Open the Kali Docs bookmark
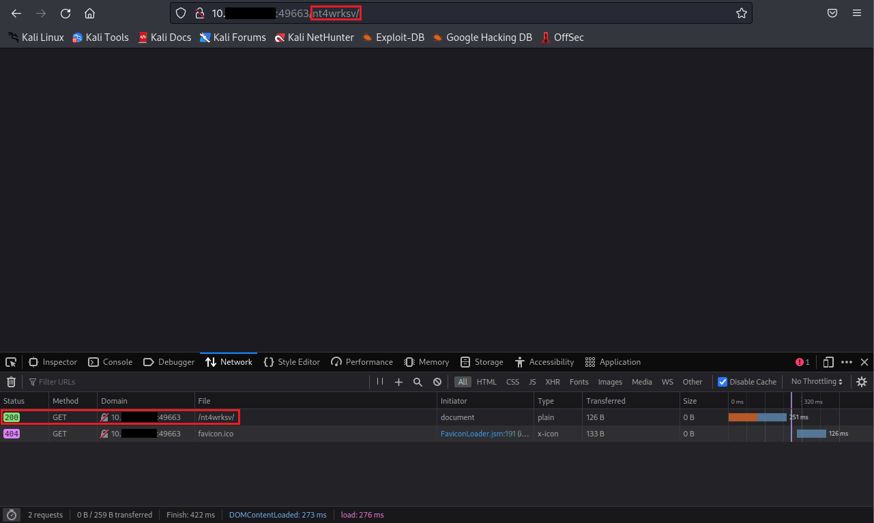This screenshot has height=523, width=874. [164, 38]
